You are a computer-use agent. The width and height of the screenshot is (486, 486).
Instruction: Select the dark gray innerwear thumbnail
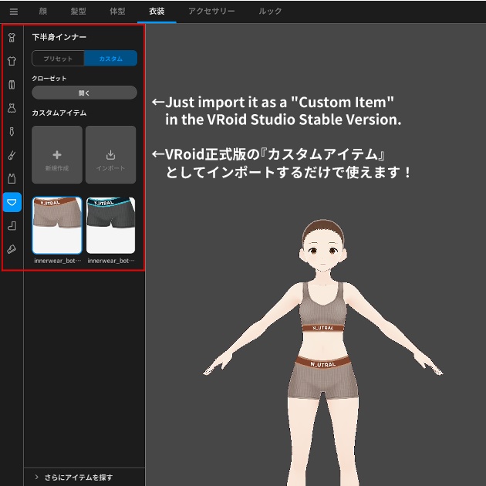[110, 225]
